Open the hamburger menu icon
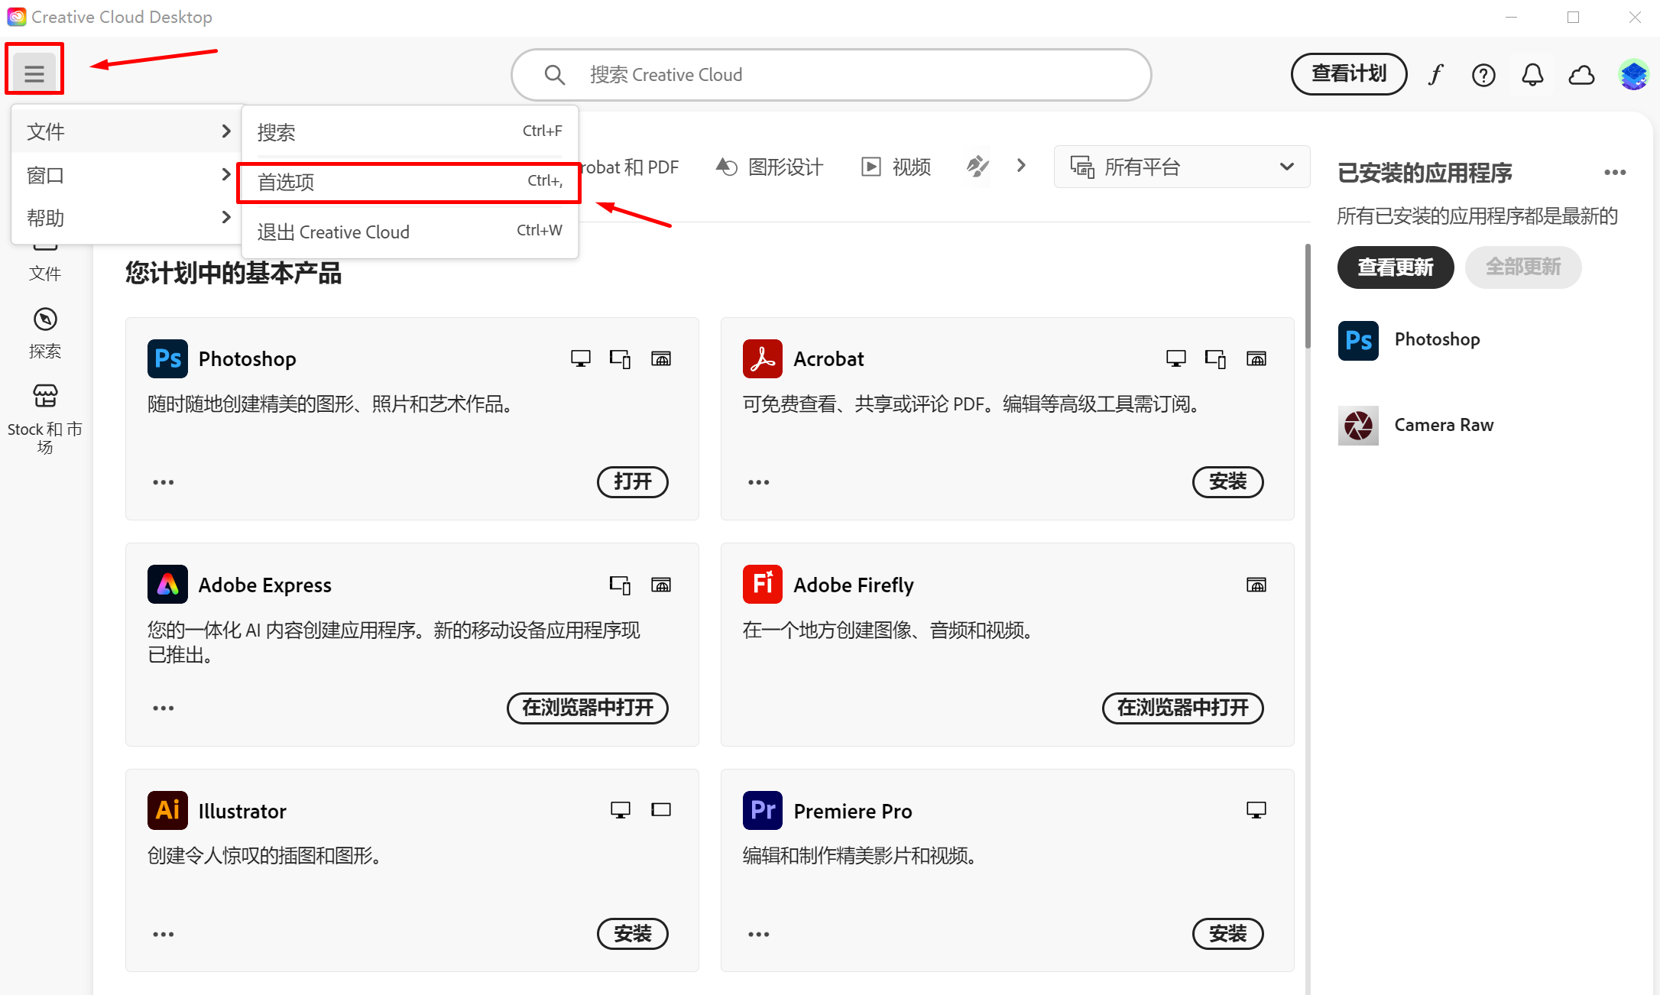The height and width of the screenshot is (995, 1660). point(34,73)
